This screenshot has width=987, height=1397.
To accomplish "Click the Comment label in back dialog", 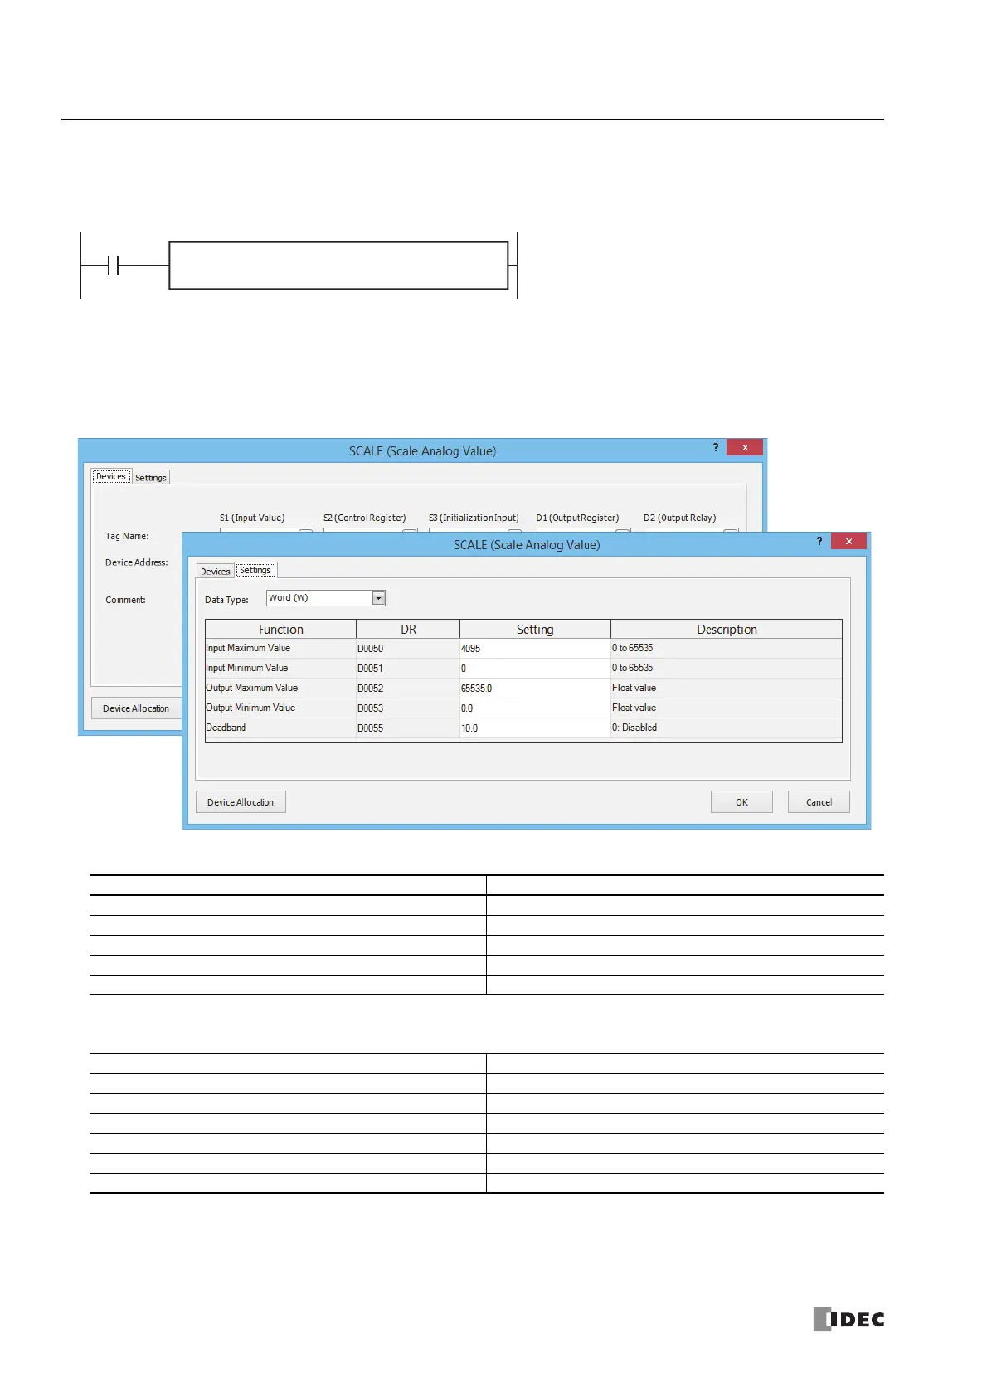I will (x=125, y=600).
